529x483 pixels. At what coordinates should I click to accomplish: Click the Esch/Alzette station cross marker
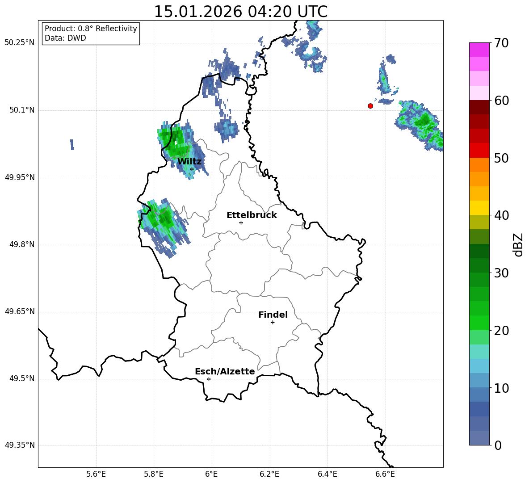pyautogui.click(x=209, y=379)
